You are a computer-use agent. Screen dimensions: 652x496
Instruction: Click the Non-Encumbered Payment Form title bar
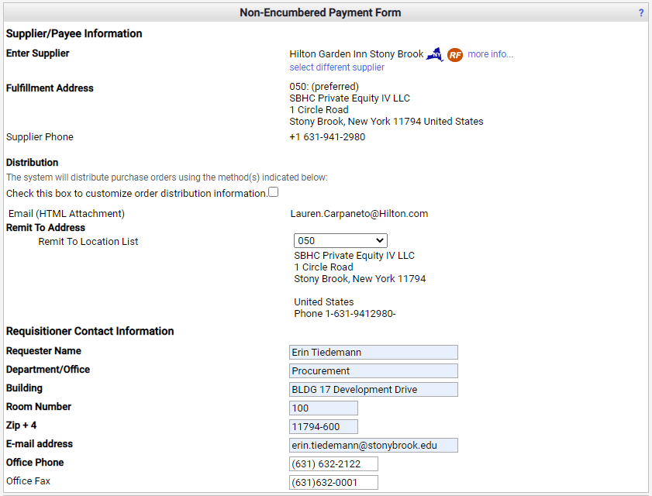click(320, 13)
